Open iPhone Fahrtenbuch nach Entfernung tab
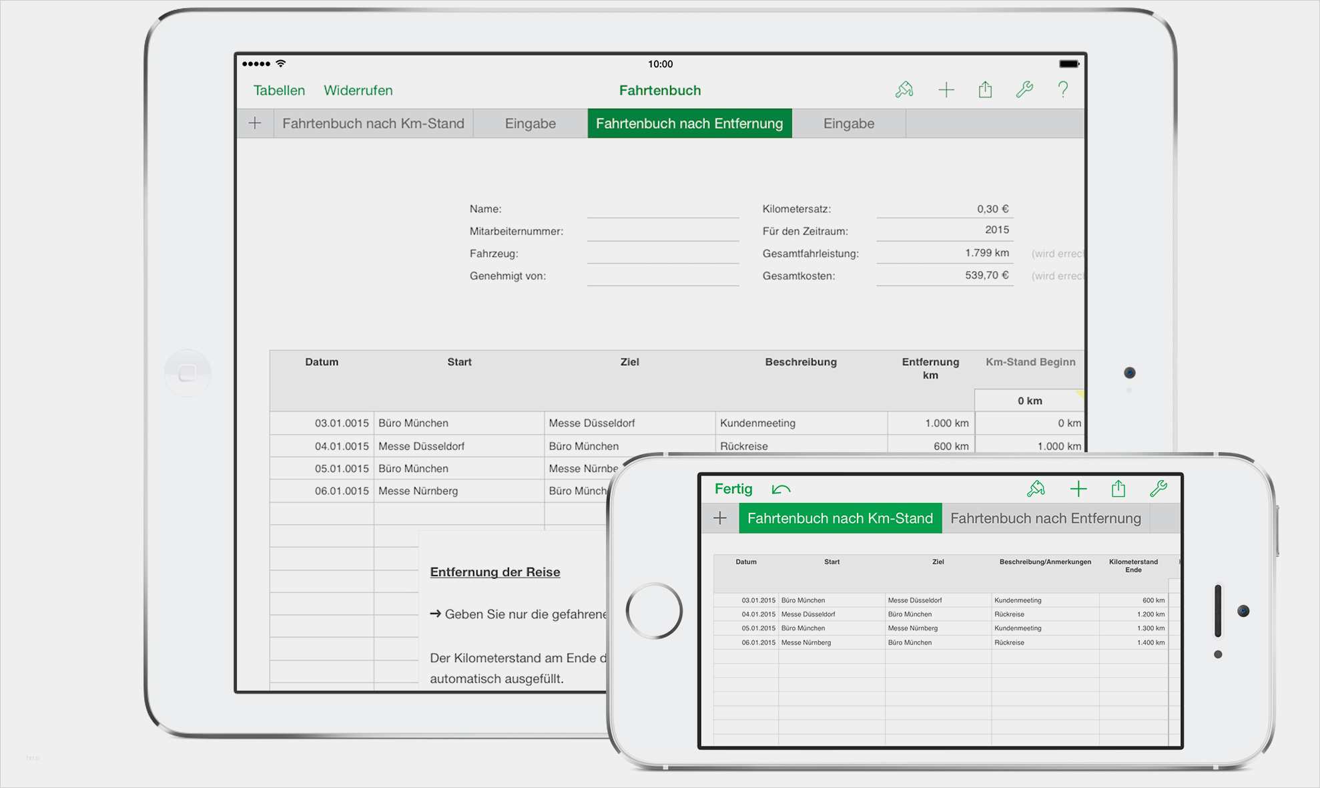Image resolution: width=1320 pixels, height=788 pixels. 1045,518
